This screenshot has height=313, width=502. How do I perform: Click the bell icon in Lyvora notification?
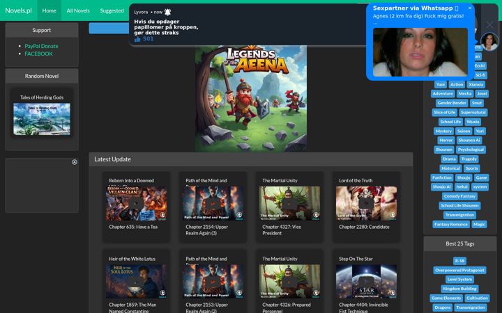(x=167, y=12)
